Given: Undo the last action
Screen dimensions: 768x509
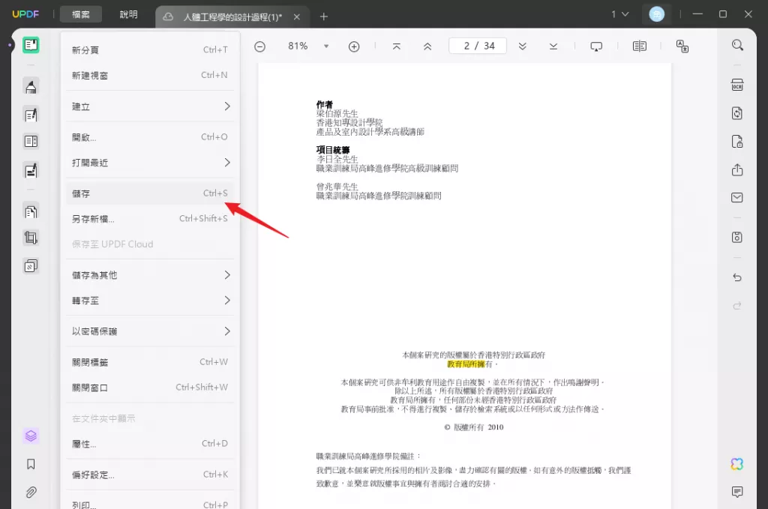Looking at the screenshot, I should point(737,277).
